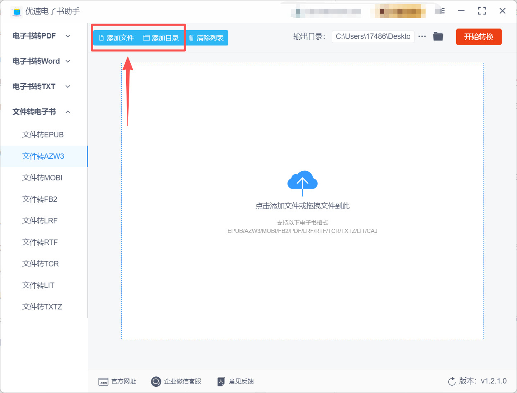Screen dimensions: 517x393
Task: Click the file icon on 添加文件
Action: (x=101, y=38)
